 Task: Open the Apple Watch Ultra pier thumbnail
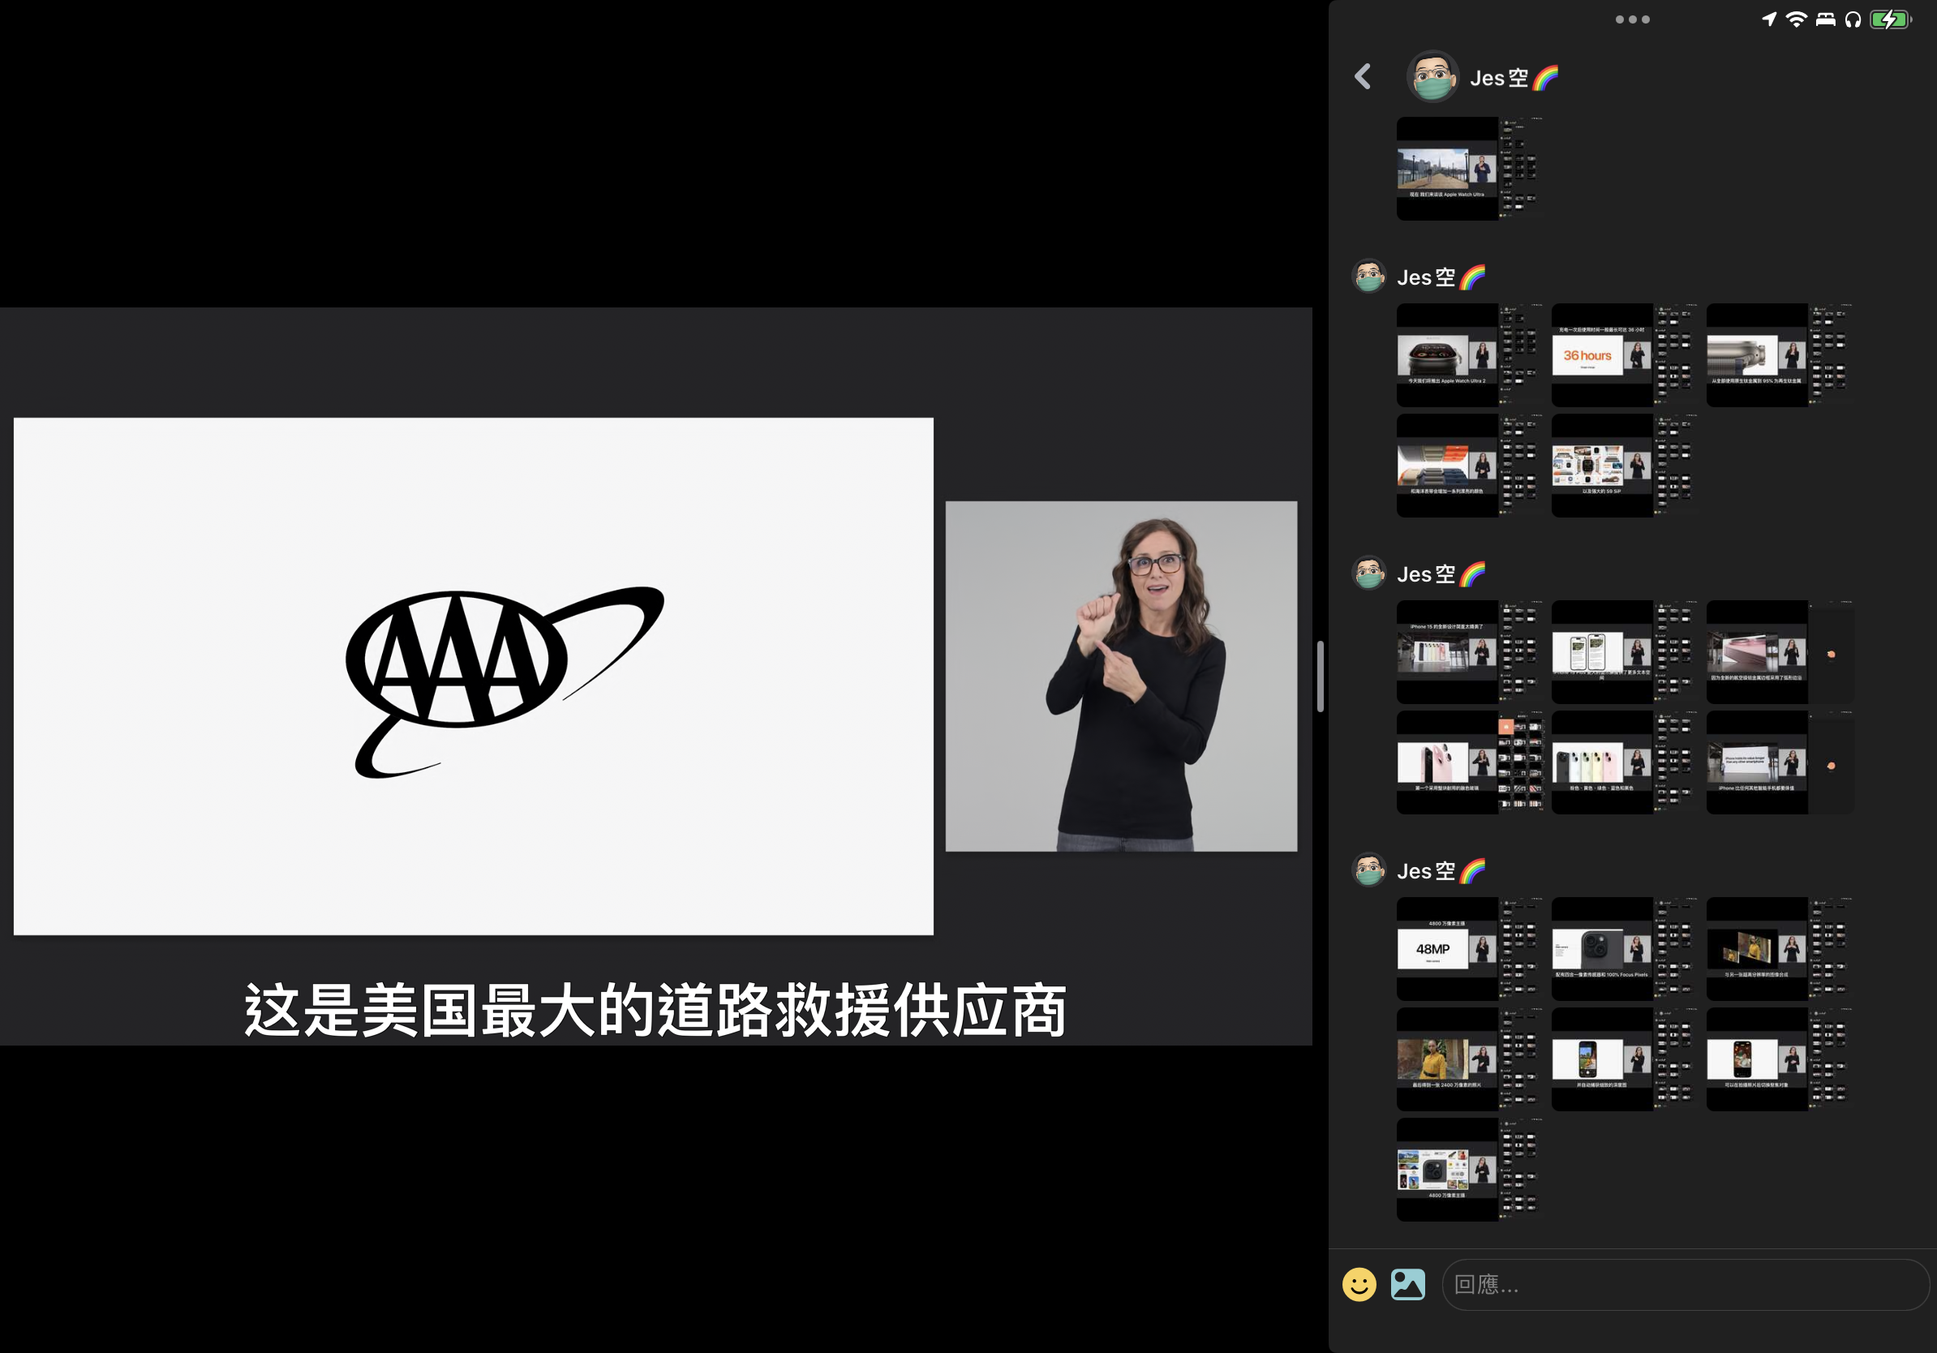click(x=1471, y=169)
